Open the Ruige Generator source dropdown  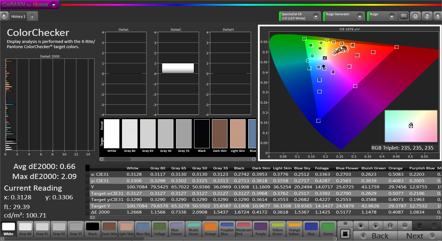[x=359, y=16]
